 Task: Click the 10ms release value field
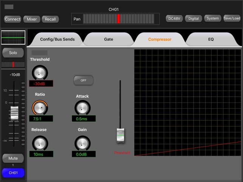point(41,154)
